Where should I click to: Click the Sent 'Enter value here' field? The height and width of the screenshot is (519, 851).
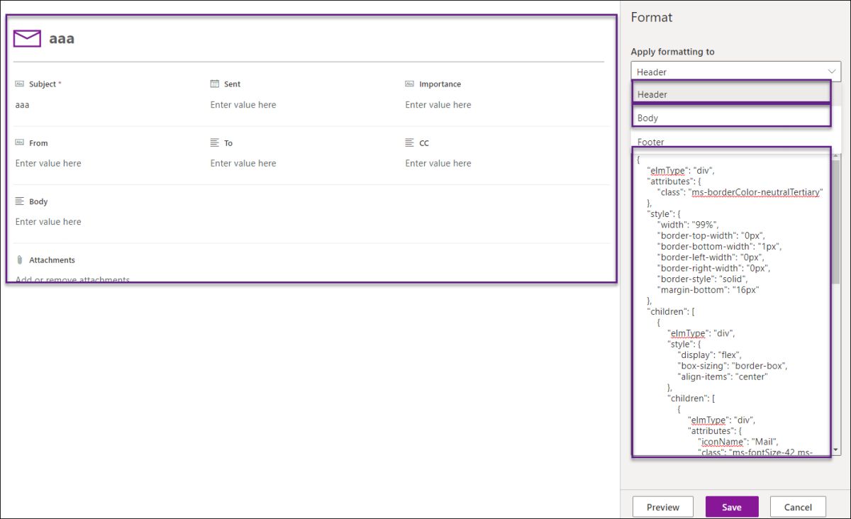(243, 104)
